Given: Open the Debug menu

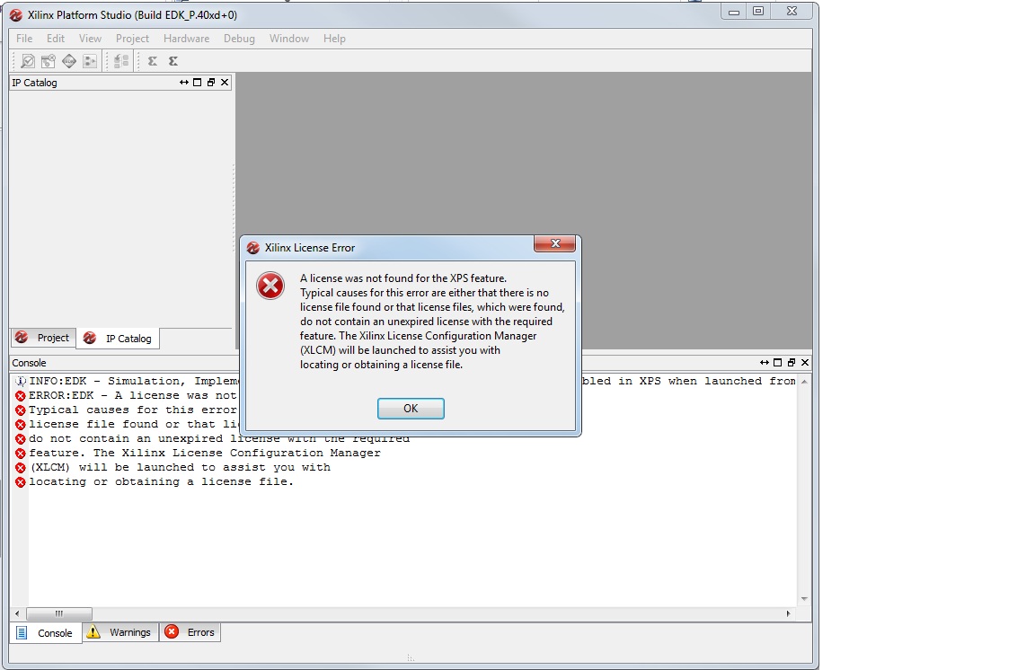Looking at the screenshot, I should coord(239,39).
